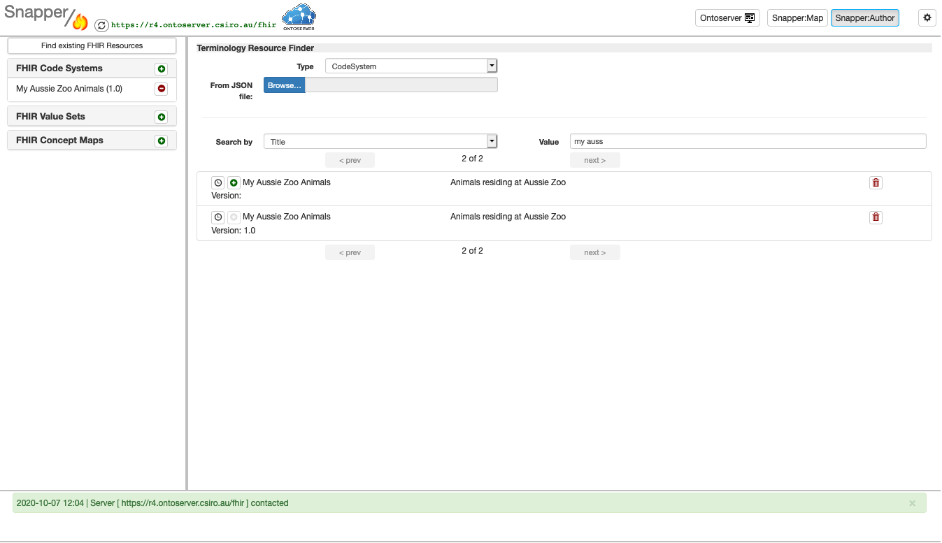
Task: Click the upper '2 of 2' page indicator
Action: click(472, 159)
